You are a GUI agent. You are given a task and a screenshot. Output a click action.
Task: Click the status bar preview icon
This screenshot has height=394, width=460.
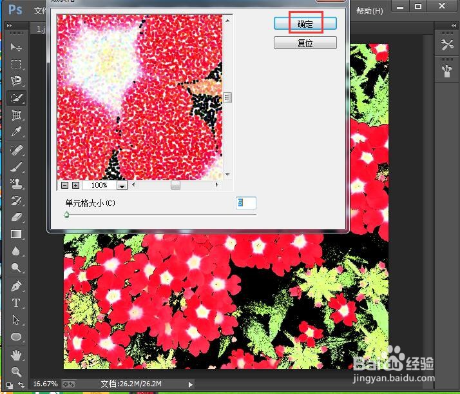pyautogui.click(x=69, y=384)
